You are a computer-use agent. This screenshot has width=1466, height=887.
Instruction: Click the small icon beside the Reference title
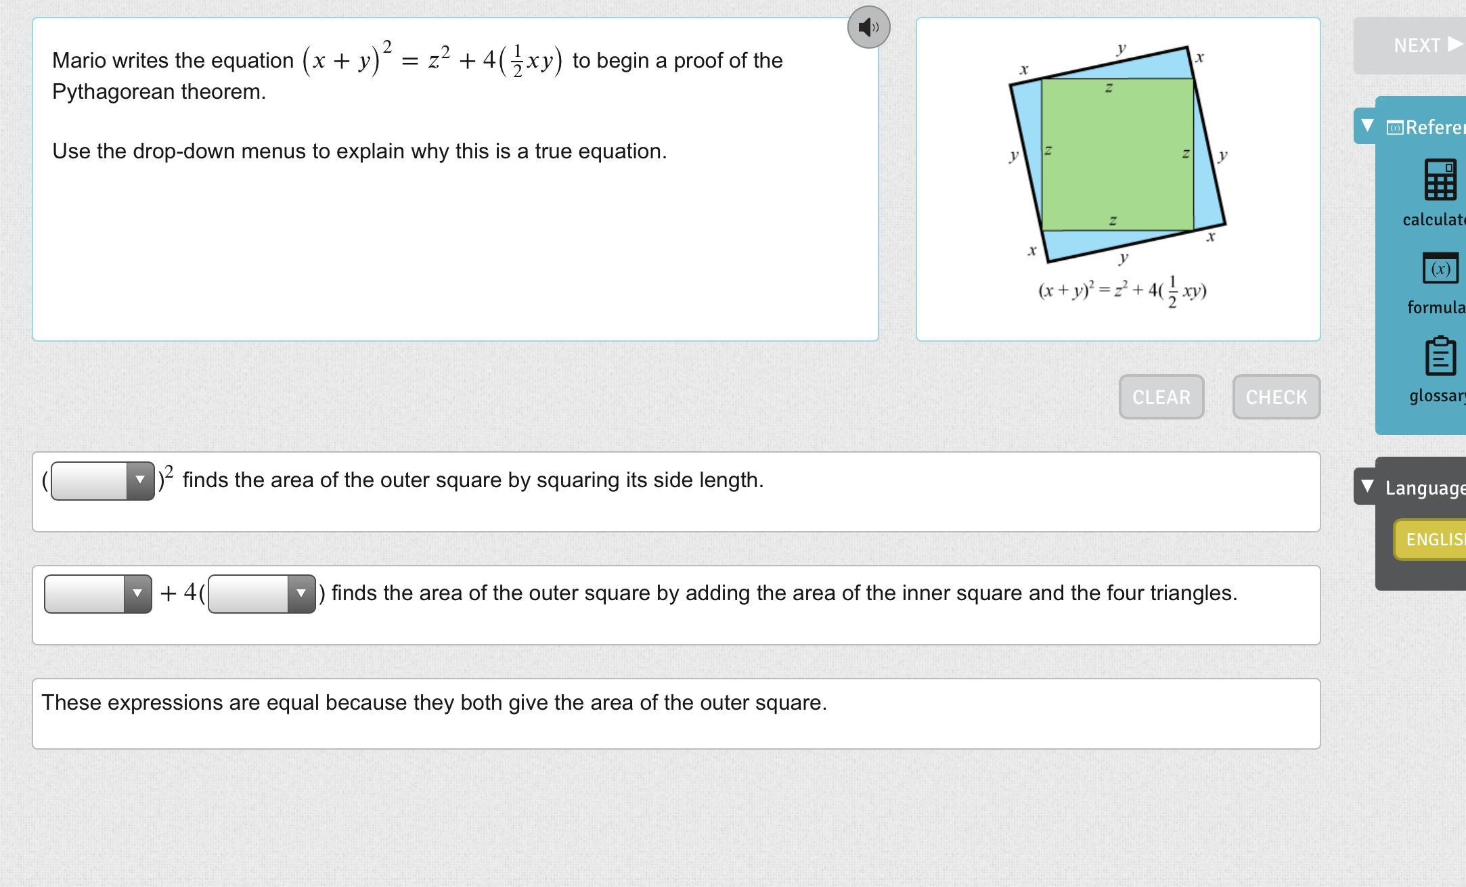[x=1394, y=127]
